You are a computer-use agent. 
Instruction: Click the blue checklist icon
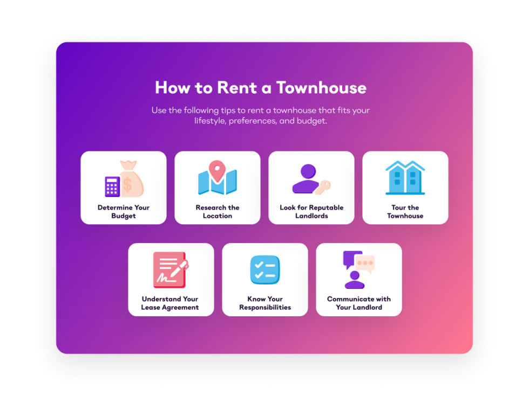pyautogui.click(x=265, y=270)
